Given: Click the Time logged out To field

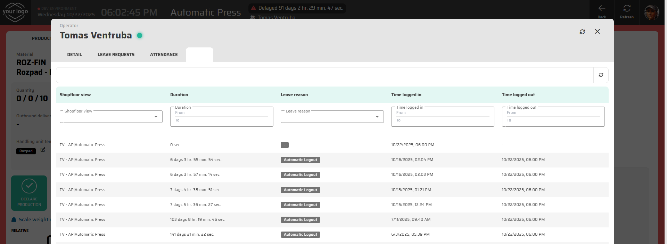Looking at the screenshot, I should 553,121.
